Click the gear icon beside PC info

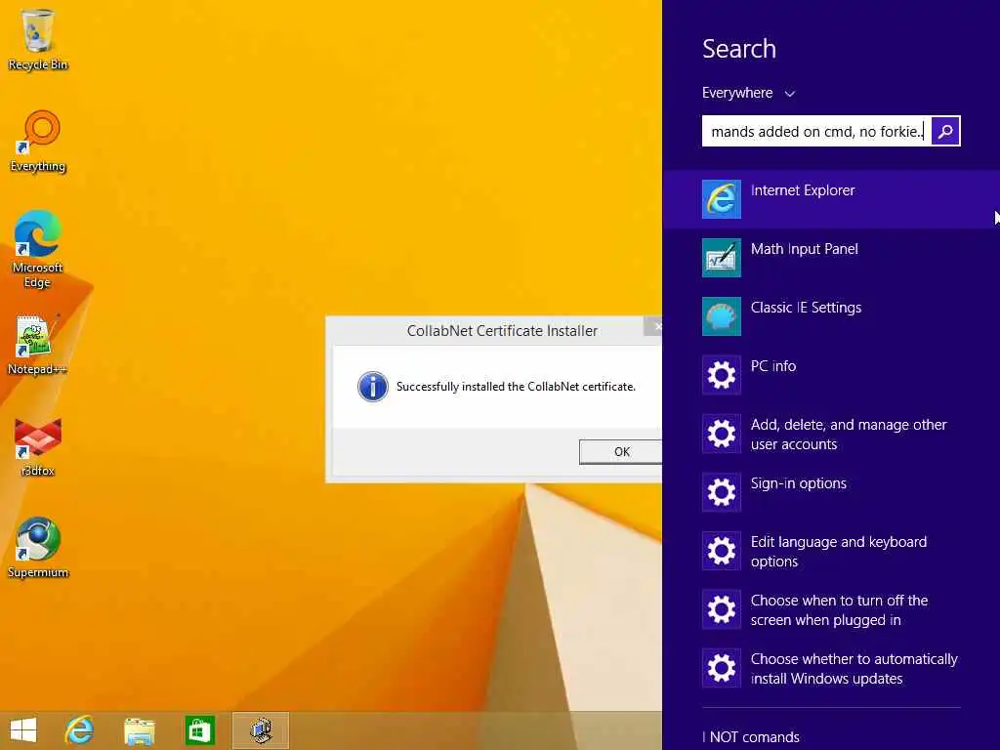(x=722, y=375)
